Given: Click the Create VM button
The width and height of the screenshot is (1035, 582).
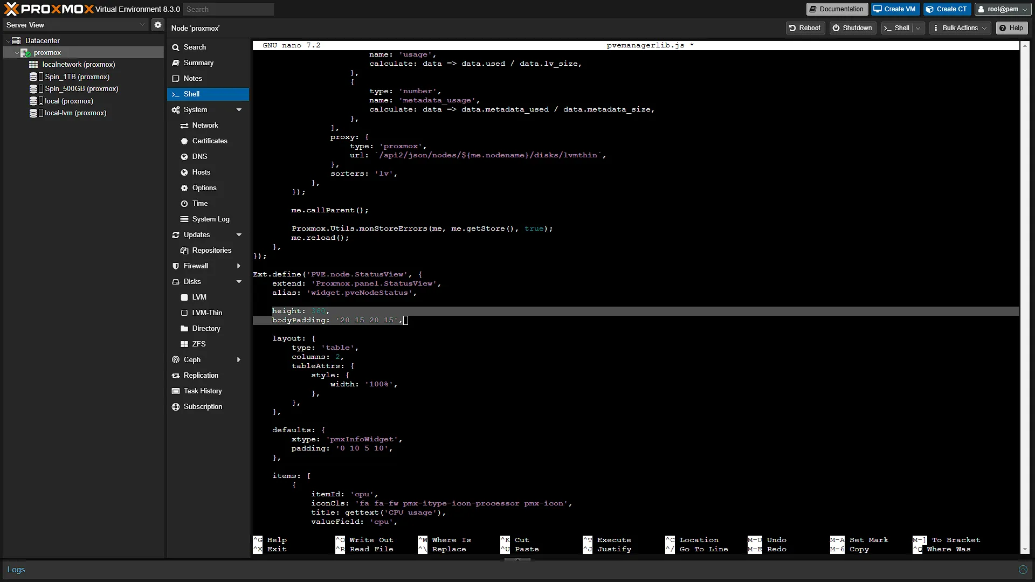Looking at the screenshot, I should (x=895, y=9).
